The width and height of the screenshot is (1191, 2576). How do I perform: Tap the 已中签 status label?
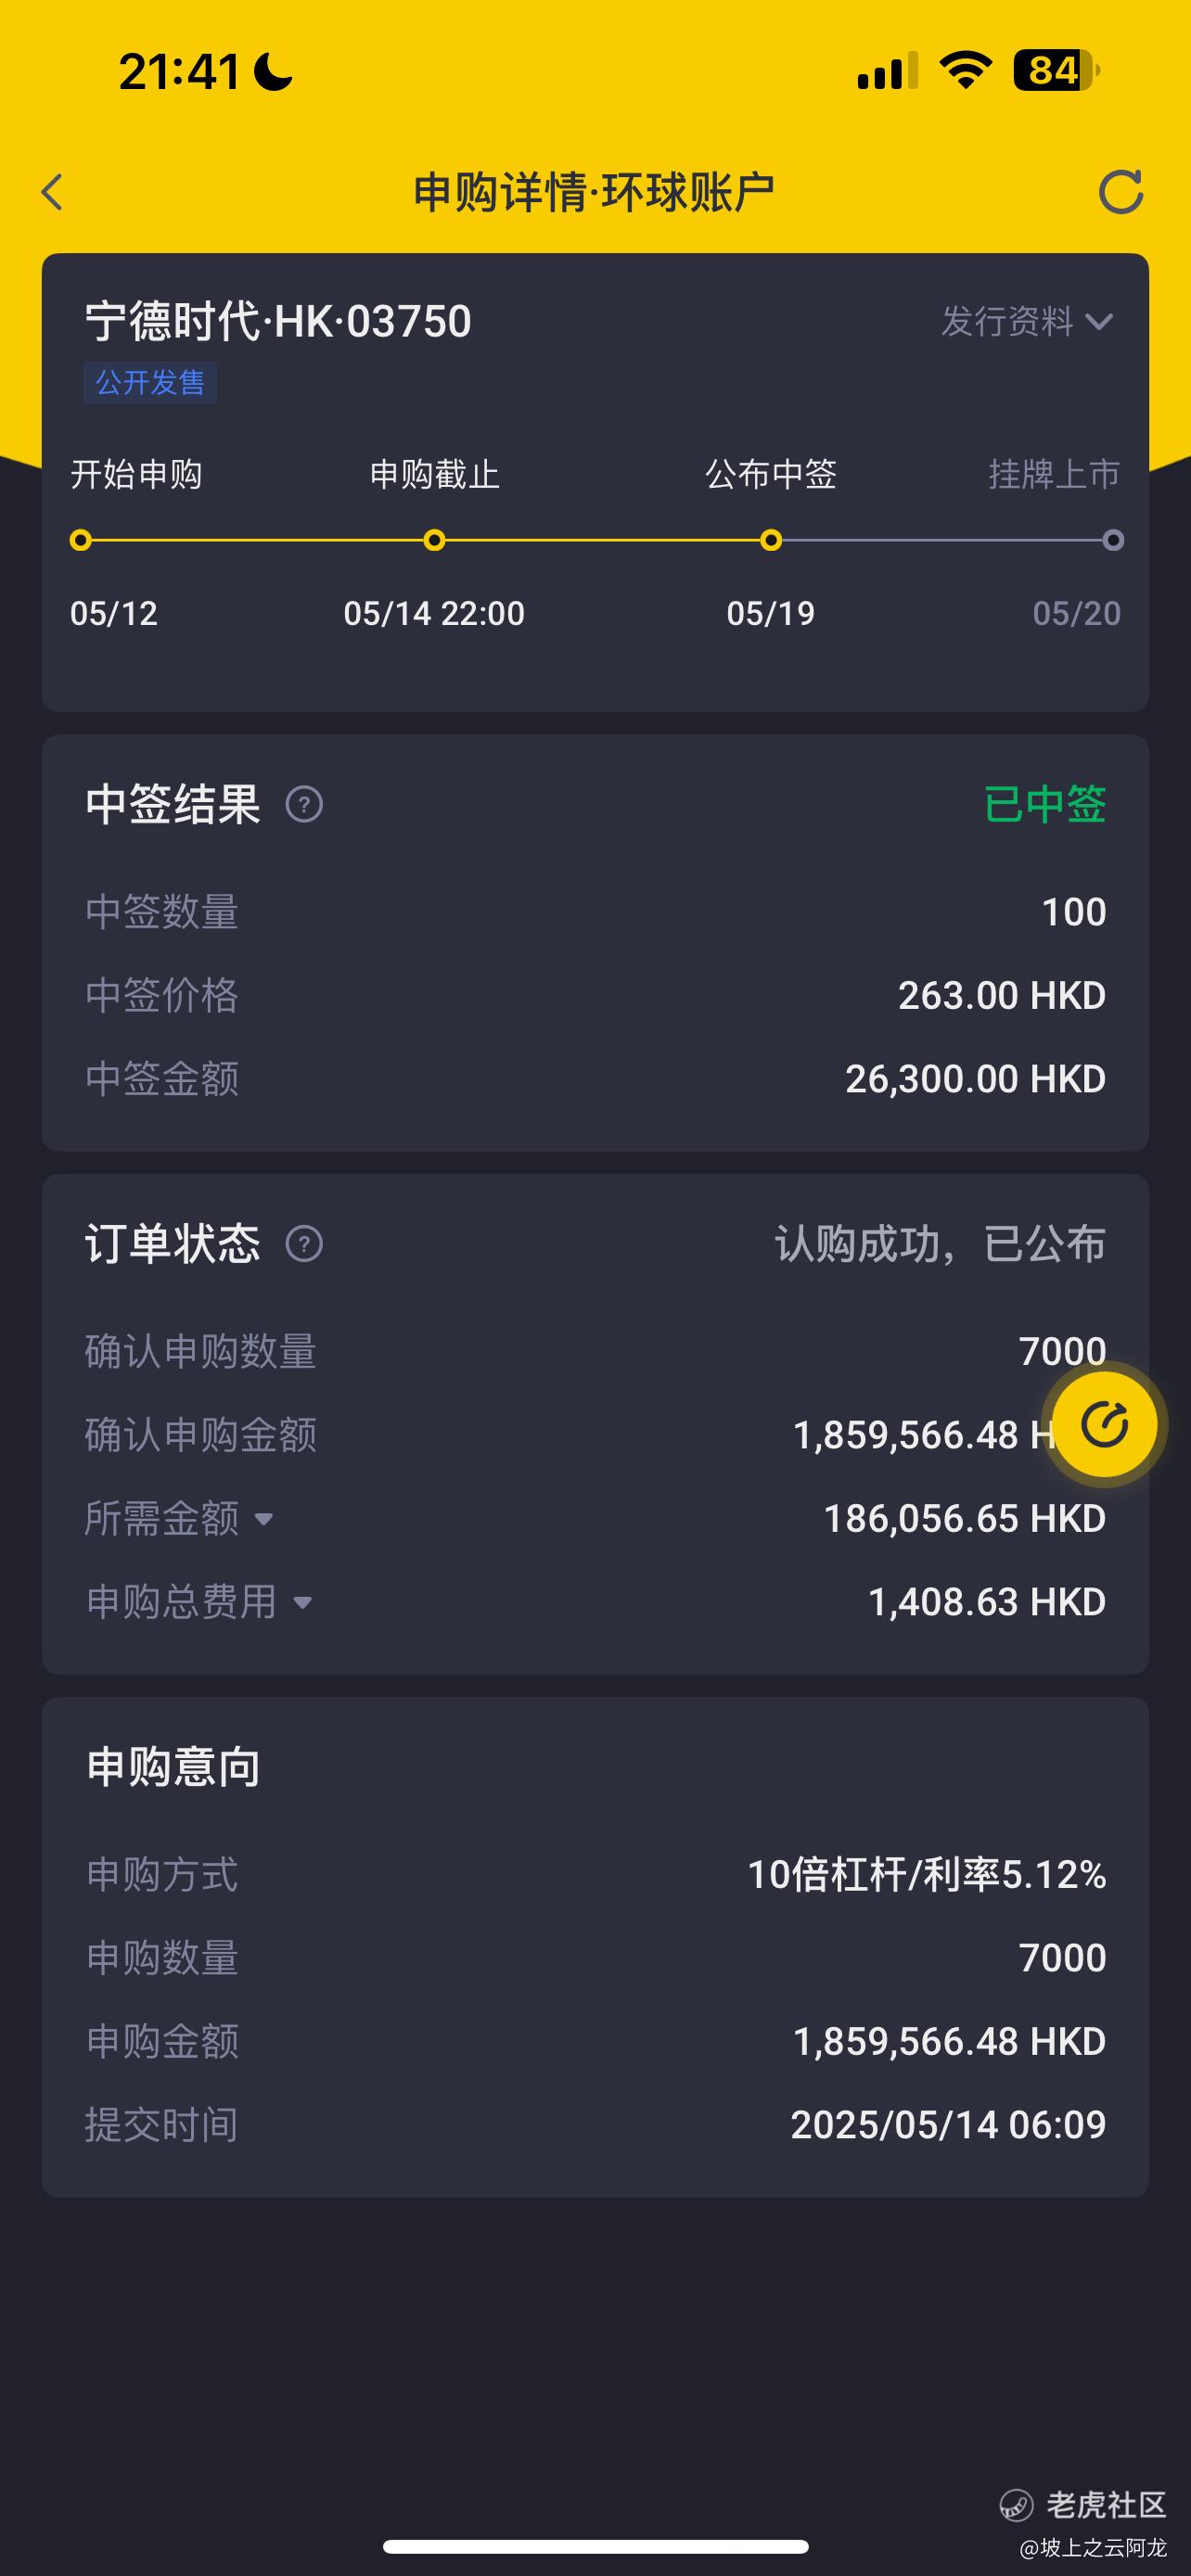(1045, 804)
